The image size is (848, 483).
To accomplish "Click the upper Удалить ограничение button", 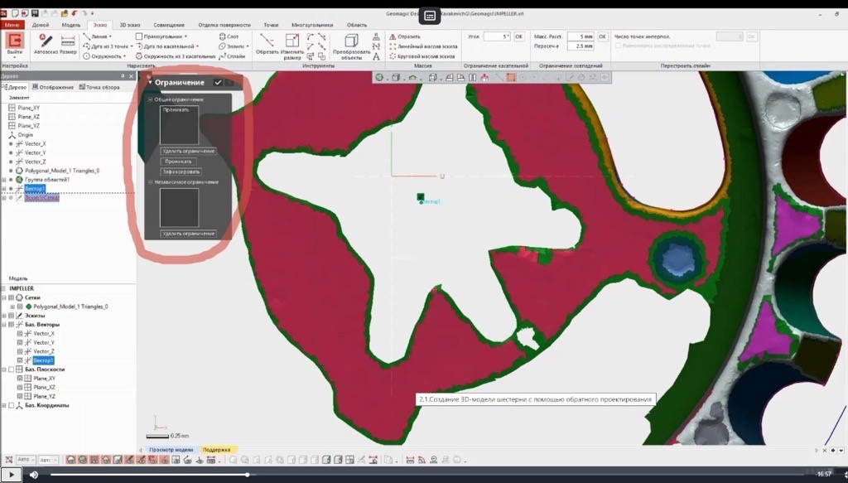I will tap(189, 152).
